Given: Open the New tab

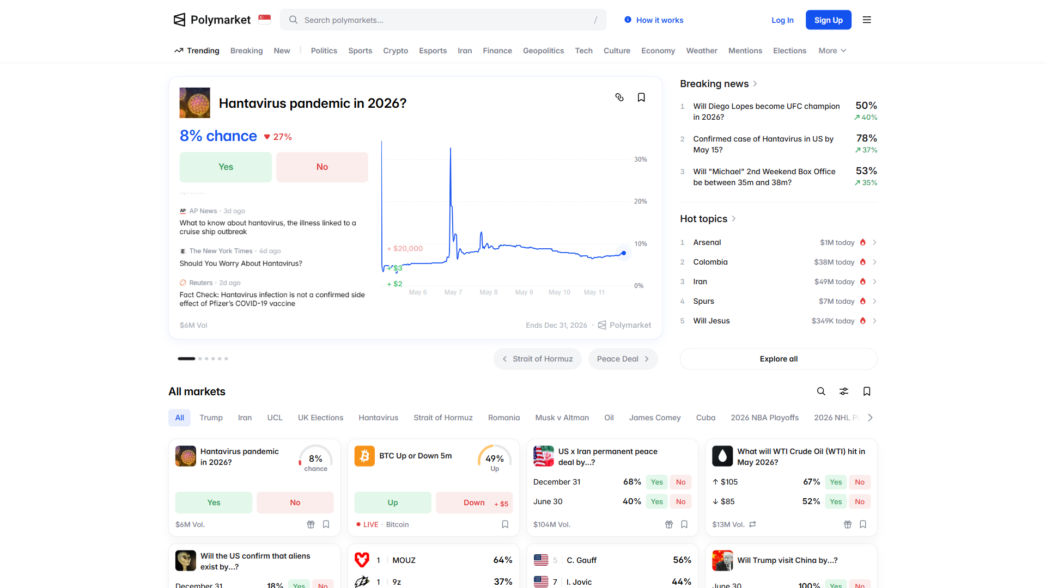Looking at the screenshot, I should click(x=282, y=51).
